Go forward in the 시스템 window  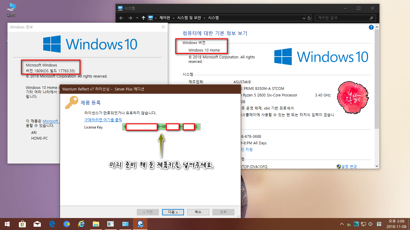130,18
